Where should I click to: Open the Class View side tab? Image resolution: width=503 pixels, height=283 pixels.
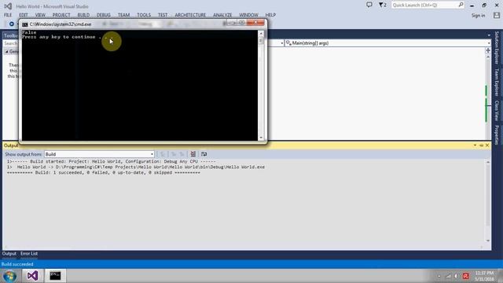click(497, 110)
